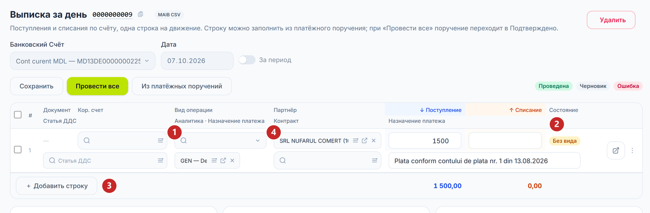Image resolution: width=650 pixels, height=213 pixels.
Task: Click Добавить строку button
Action: 57,186
